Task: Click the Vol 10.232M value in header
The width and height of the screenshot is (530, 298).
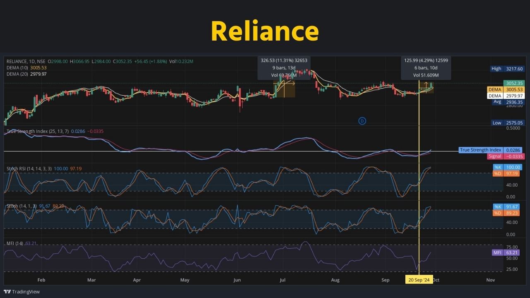Action: click(181, 61)
